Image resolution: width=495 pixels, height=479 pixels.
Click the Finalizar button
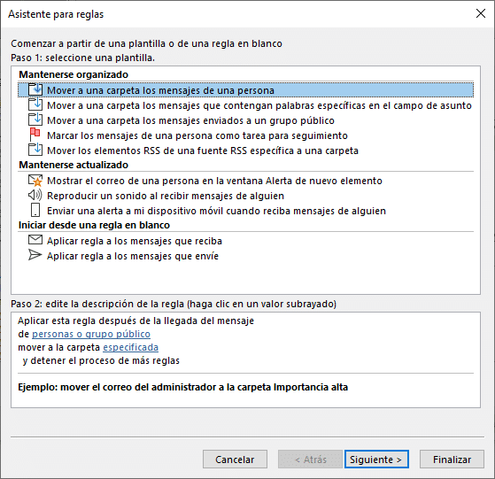pos(452,460)
